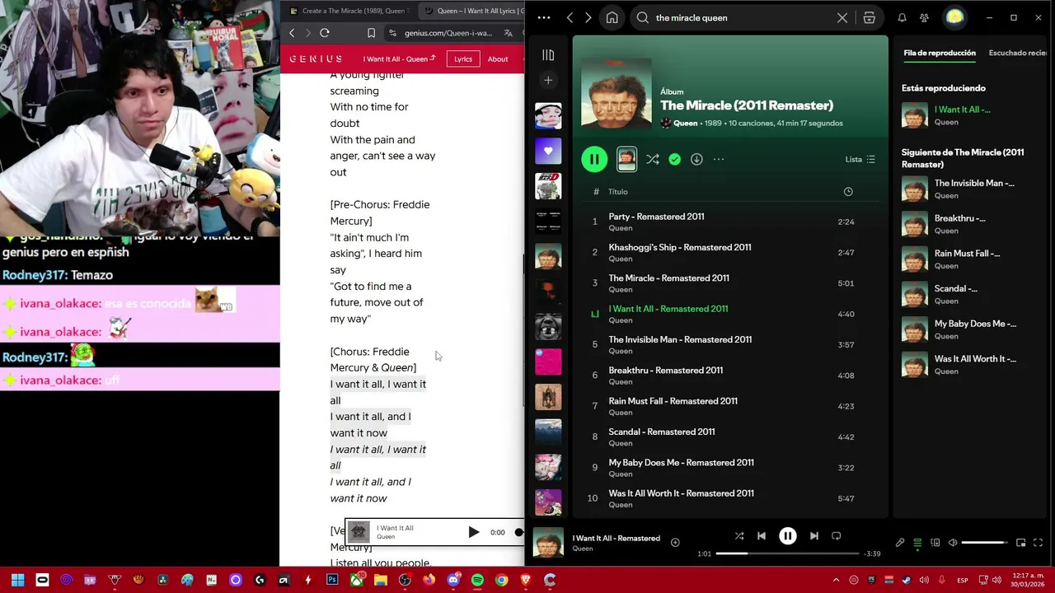Toggle the green queue panel button
Viewport: 1055px width, 593px height.
[917, 543]
